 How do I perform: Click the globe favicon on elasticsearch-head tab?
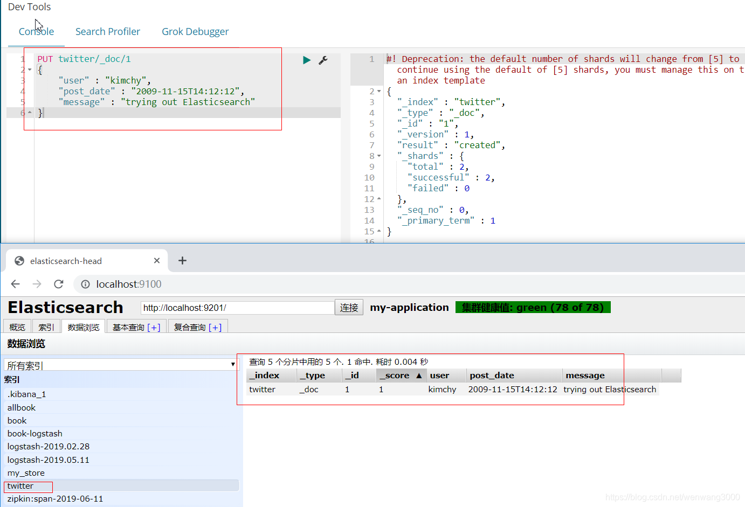19,261
